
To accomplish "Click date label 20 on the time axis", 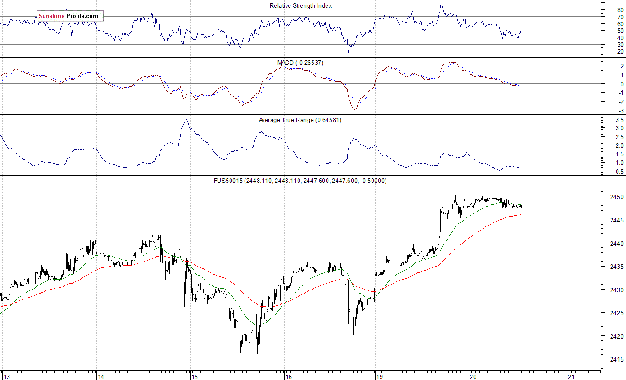I will pos(474,376).
